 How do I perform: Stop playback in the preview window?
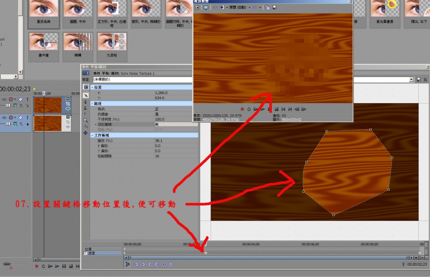(276, 109)
